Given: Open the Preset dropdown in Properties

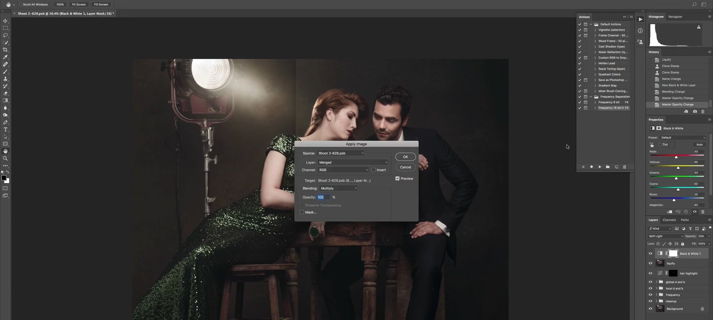Looking at the screenshot, I should point(683,138).
